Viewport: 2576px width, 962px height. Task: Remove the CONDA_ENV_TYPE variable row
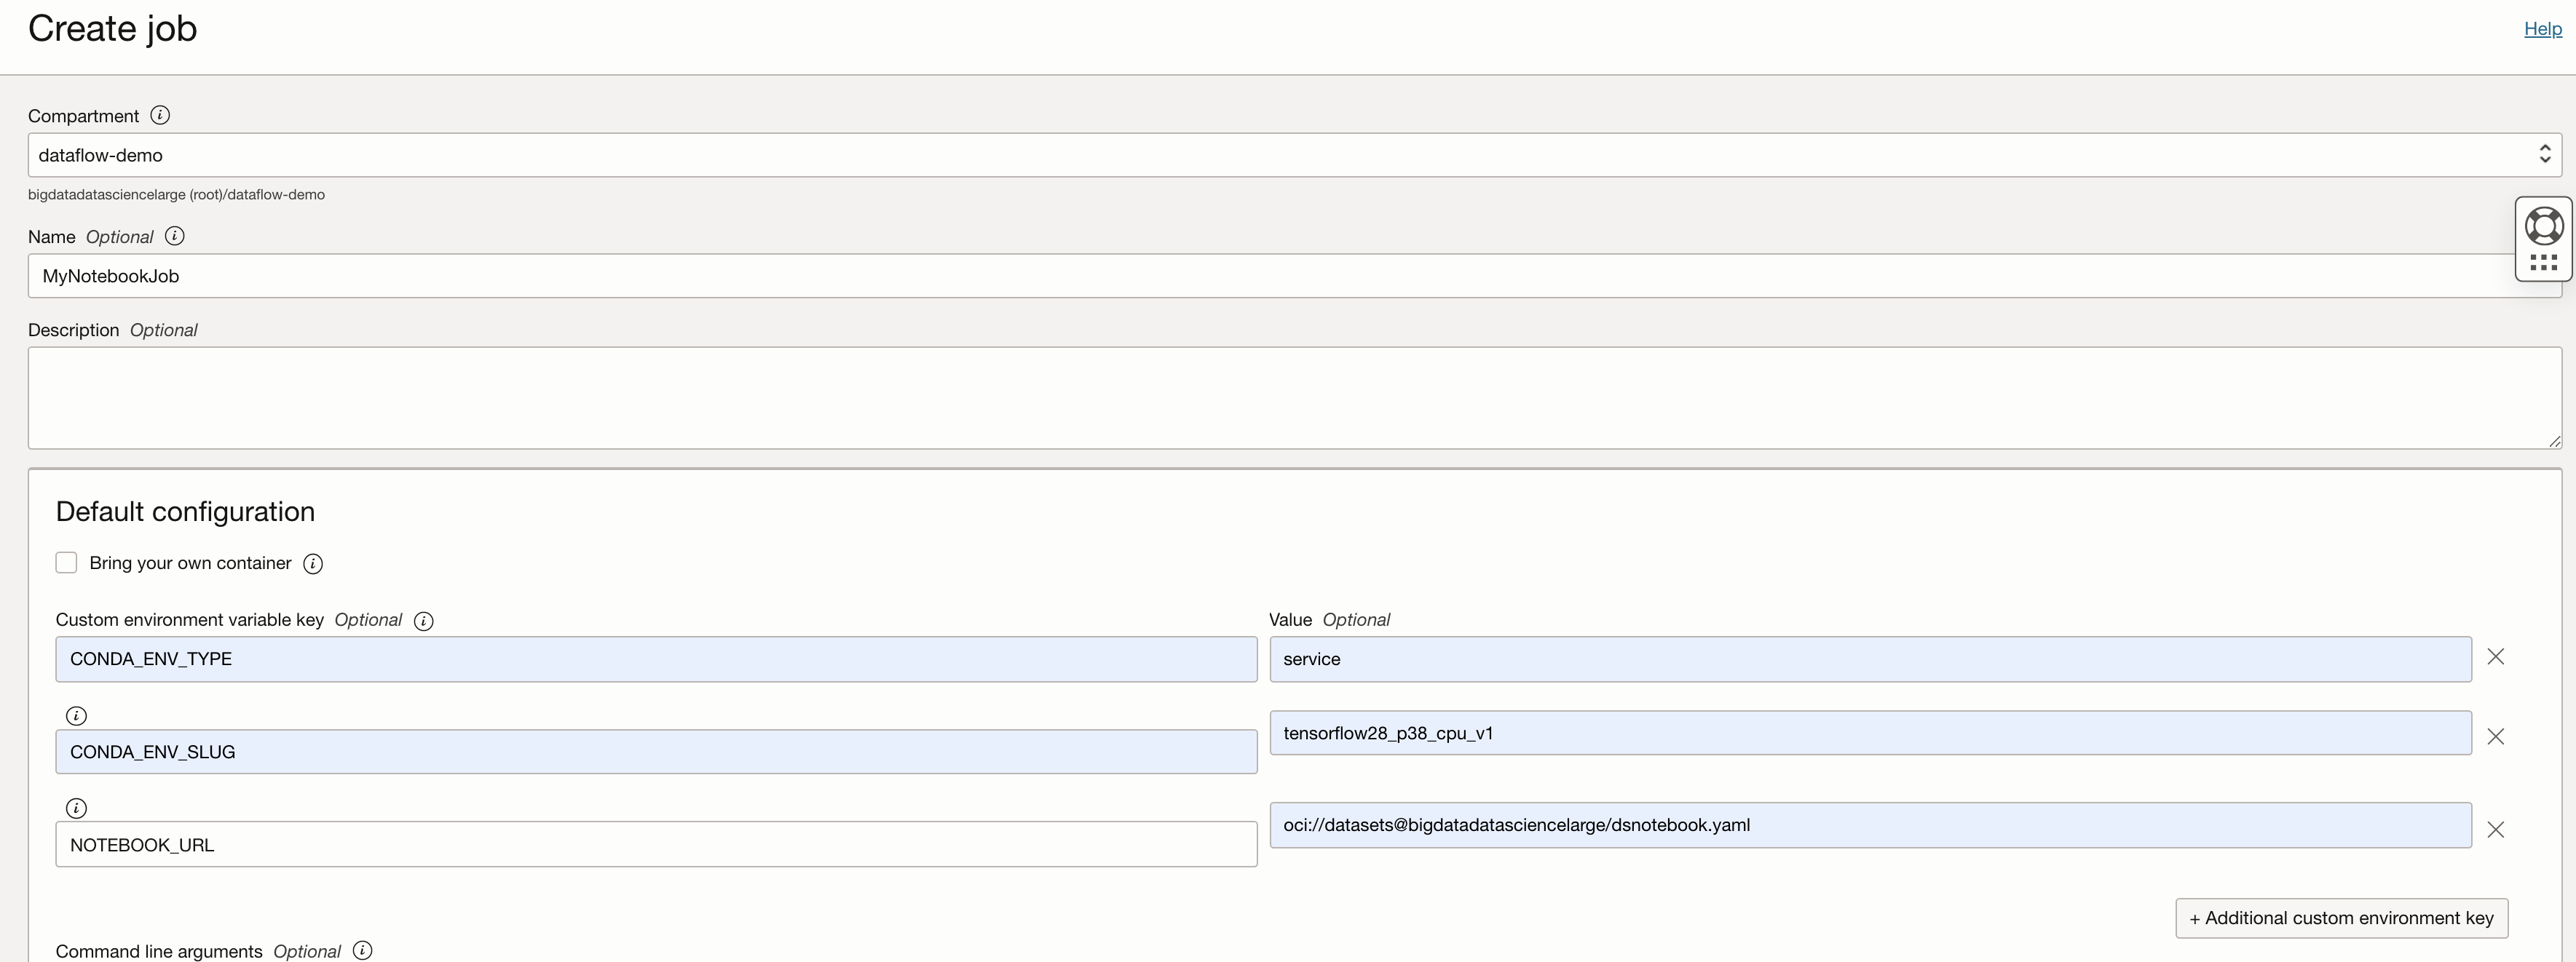[2496, 657]
